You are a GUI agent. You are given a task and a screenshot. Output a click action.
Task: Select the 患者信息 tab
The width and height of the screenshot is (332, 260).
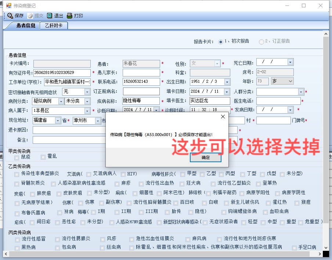click(26, 26)
